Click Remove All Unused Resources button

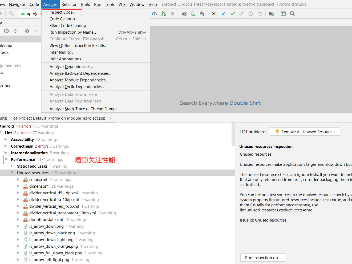click(x=305, y=132)
